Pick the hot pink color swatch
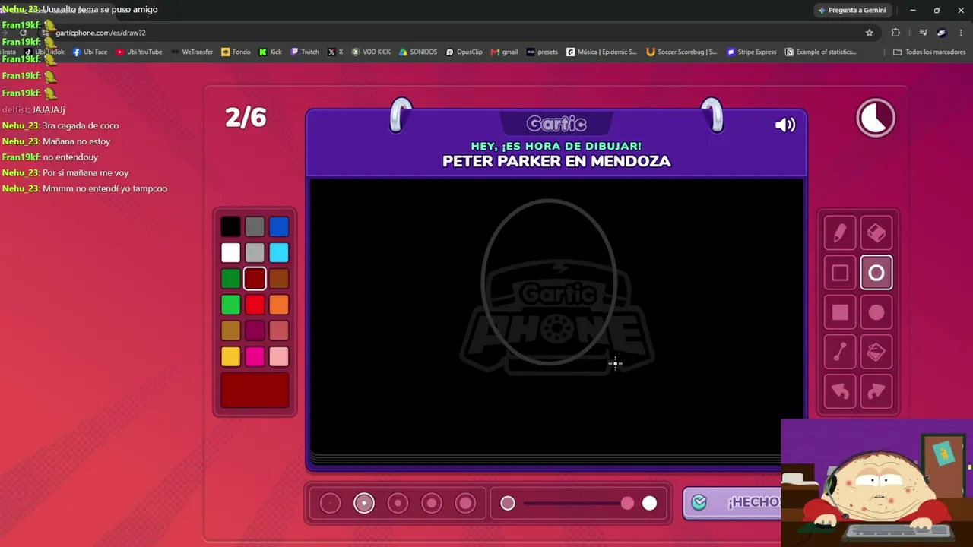Image resolution: width=973 pixels, height=547 pixels. 255,356
